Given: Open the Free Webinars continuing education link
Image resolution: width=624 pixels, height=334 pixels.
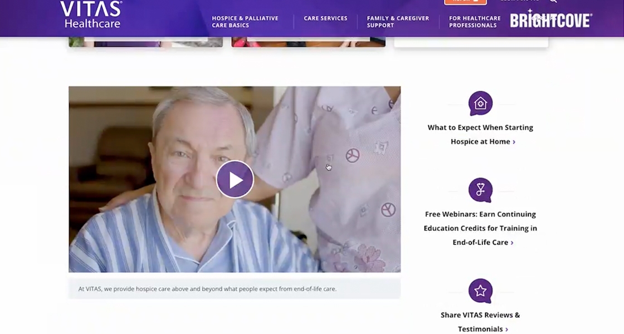Looking at the screenshot, I should tap(480, 228).
